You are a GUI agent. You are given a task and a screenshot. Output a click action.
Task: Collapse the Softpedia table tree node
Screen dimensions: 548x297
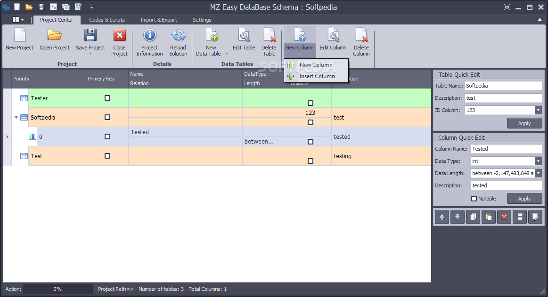(16, 117)
